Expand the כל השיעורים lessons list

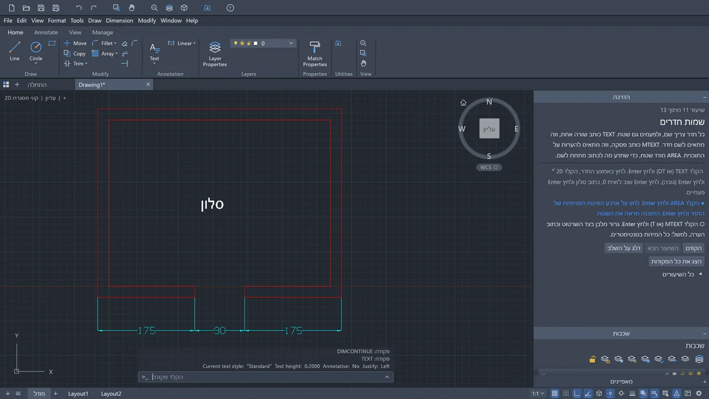tap(682, 274)
